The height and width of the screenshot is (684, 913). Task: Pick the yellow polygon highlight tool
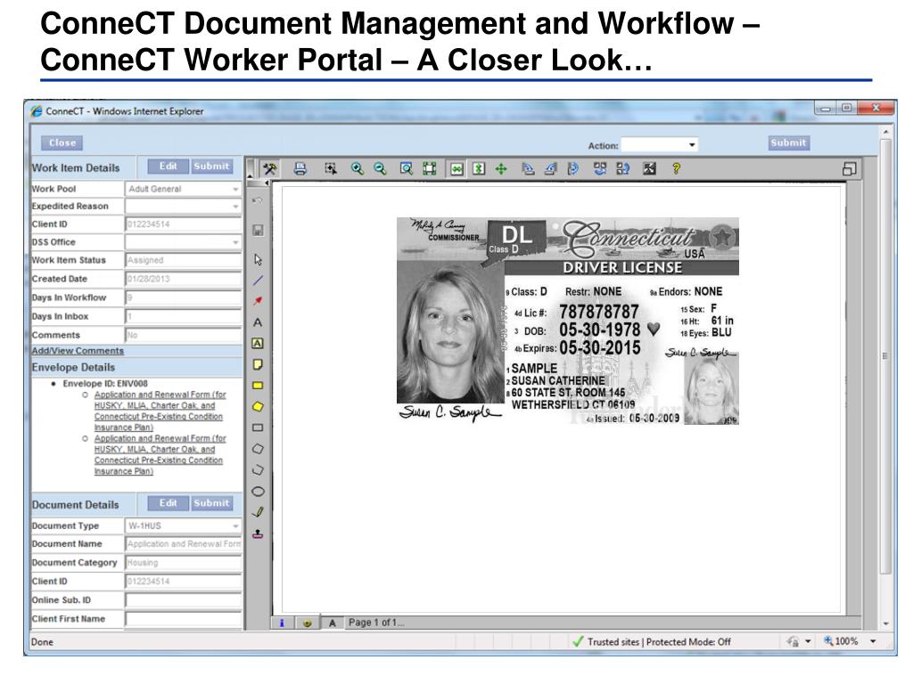point(258,406)
